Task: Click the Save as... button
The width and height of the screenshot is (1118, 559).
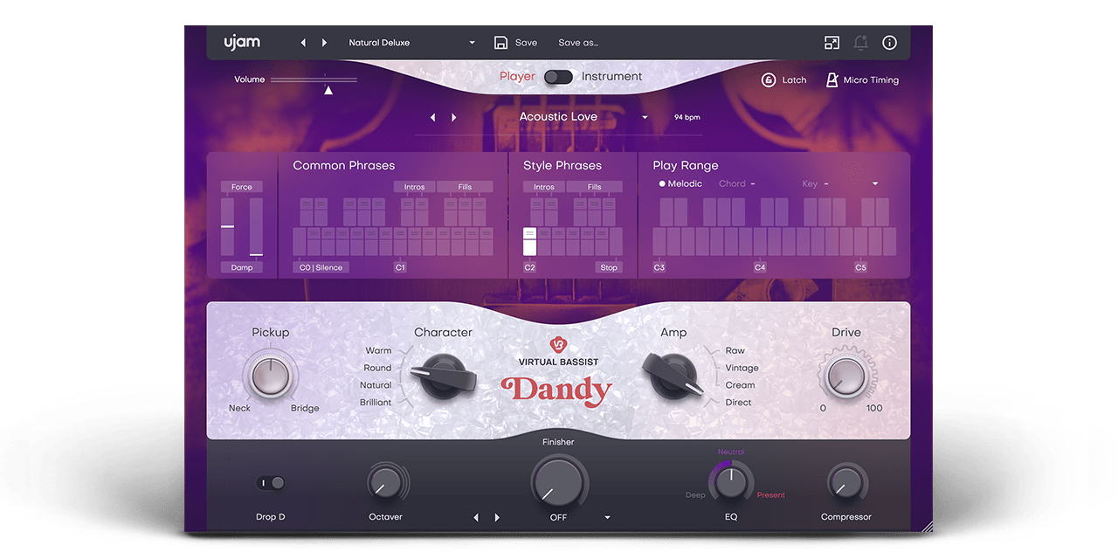Action: (578, 43)
